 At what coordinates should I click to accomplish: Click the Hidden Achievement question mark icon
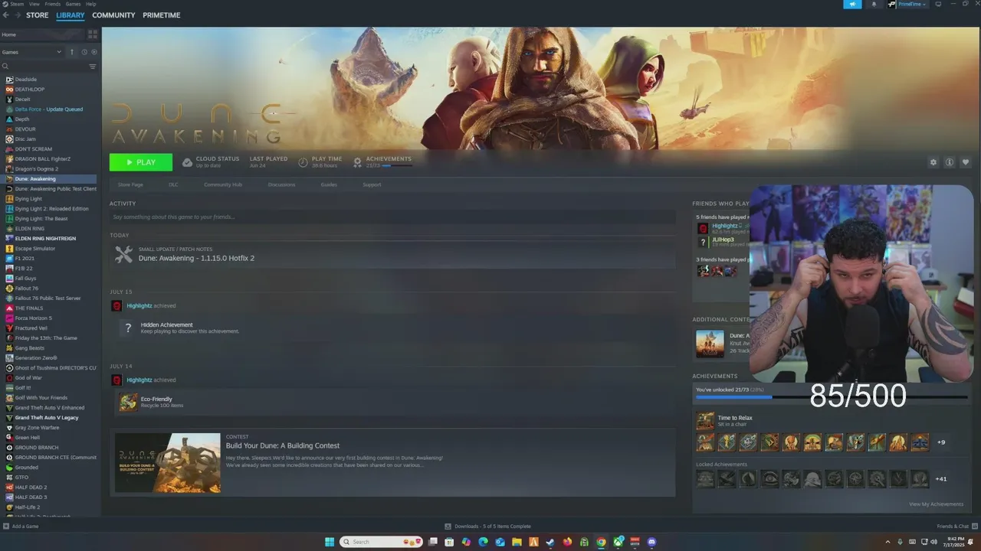click(128, 328)
